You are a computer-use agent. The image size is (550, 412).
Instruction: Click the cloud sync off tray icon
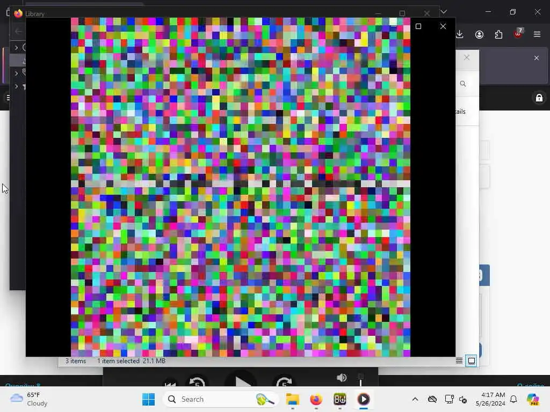pyautogui.click(x=432, y=399)
